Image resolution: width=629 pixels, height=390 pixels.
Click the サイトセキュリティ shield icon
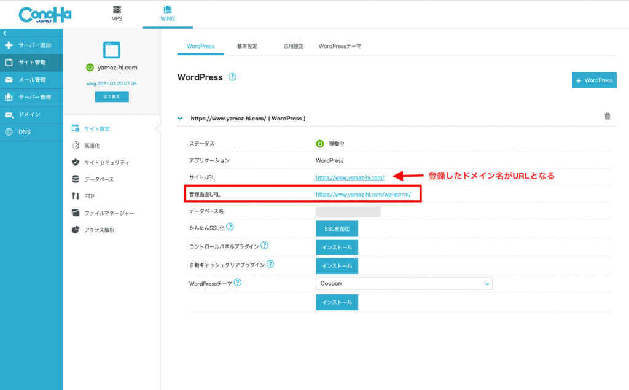[x=76, y=162]
